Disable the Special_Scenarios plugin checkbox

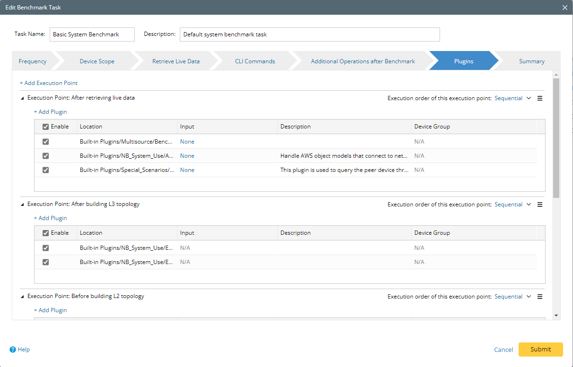(46, 170)
